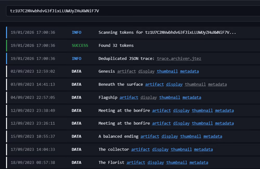Open the trace.archiver.jtez file link
The height and width of the screenshot is (169, 260).
tap(179, 59)
